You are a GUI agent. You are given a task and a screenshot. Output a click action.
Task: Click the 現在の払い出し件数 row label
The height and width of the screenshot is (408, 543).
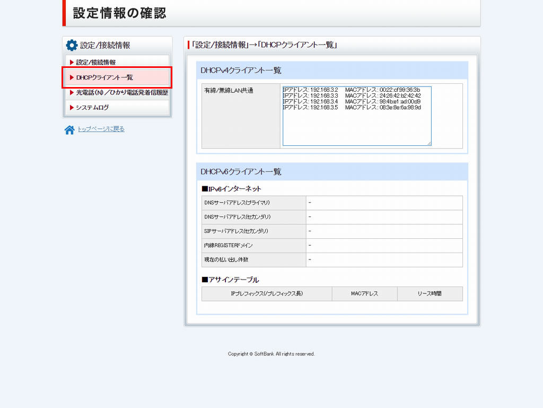[254, 259]
